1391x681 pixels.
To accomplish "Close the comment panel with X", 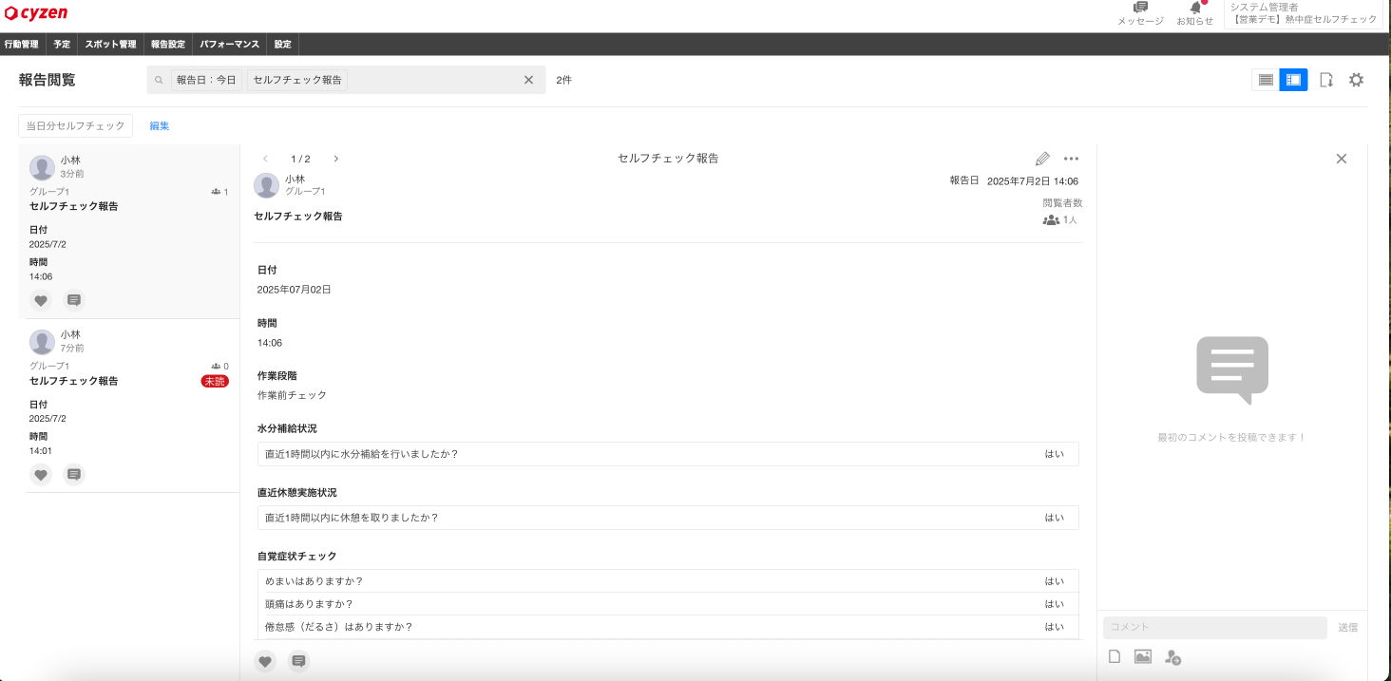I will click(x=1342, y=159).
